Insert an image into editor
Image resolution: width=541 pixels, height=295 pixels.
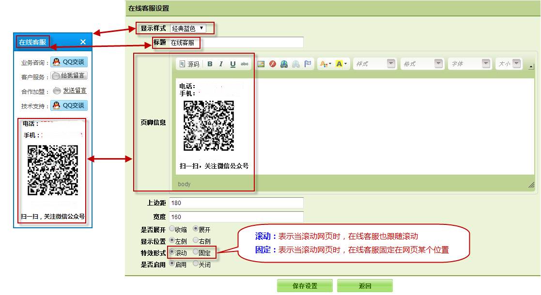[x=261, y=64]
